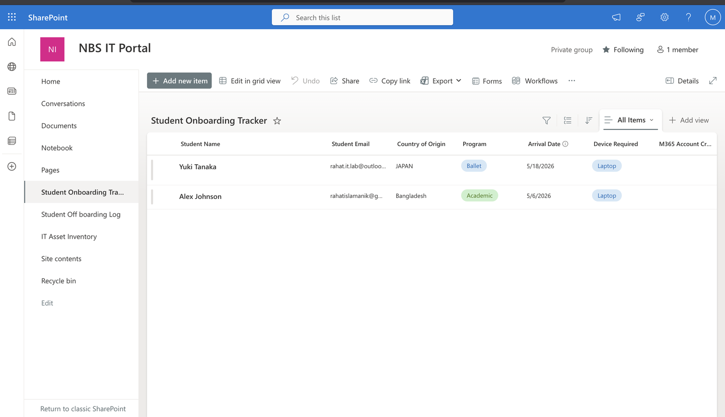Image resolution: width=725 pixels, height=417 pixels.
Task: Open Student Name column header menu
Action: tap(200, 144)
